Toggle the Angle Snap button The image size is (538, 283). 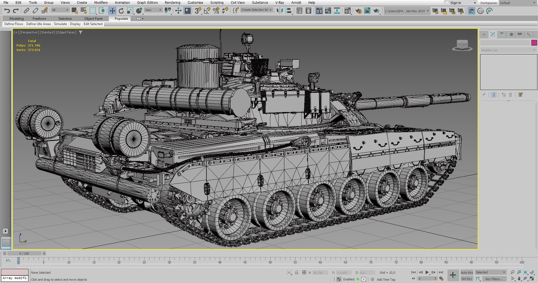click(207, 11)
